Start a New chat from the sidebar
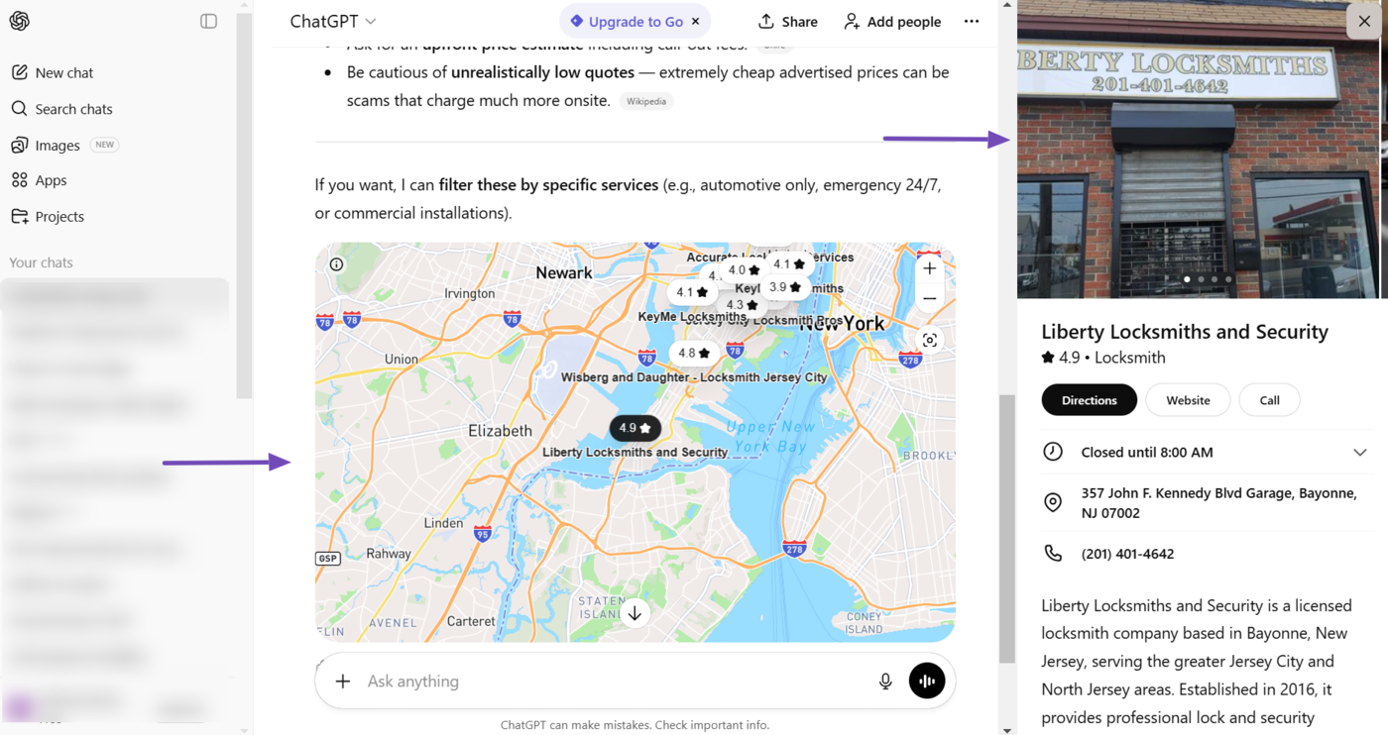 [x=63, y=71]
